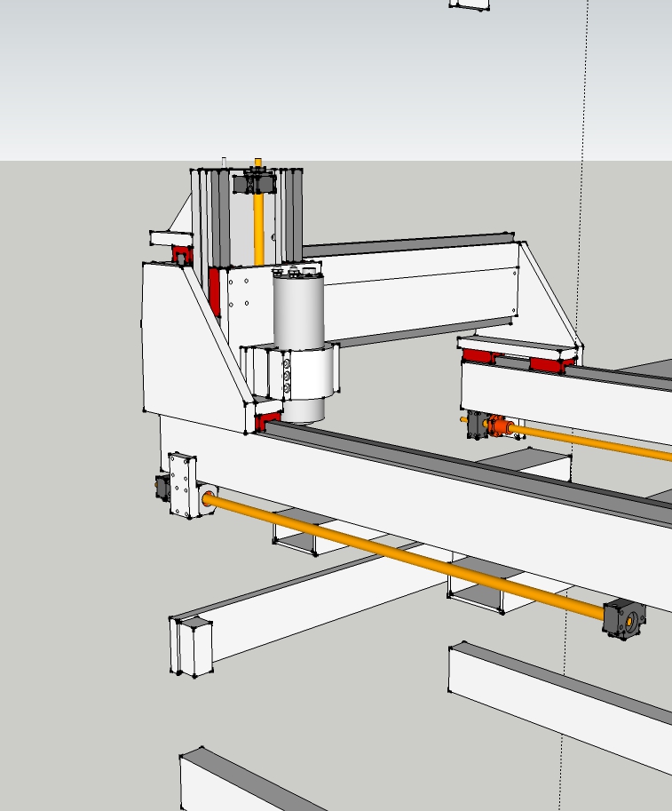Click the vertical dotted guide line
The height and width of the screenshot is (811, 672).
click(x=579, y=266)
